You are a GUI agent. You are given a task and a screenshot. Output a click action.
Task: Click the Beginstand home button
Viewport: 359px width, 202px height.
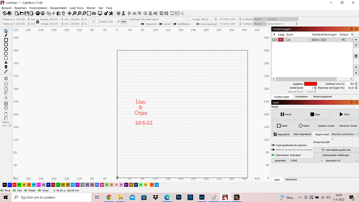tap(281, 134)
